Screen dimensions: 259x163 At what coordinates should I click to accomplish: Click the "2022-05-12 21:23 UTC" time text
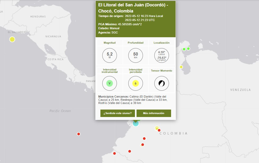pyautogui.click(x=140, y=20)
